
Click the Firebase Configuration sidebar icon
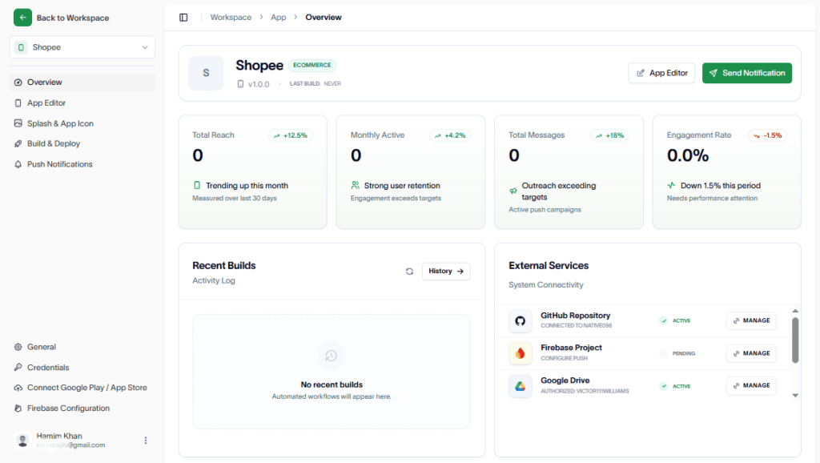18,408
